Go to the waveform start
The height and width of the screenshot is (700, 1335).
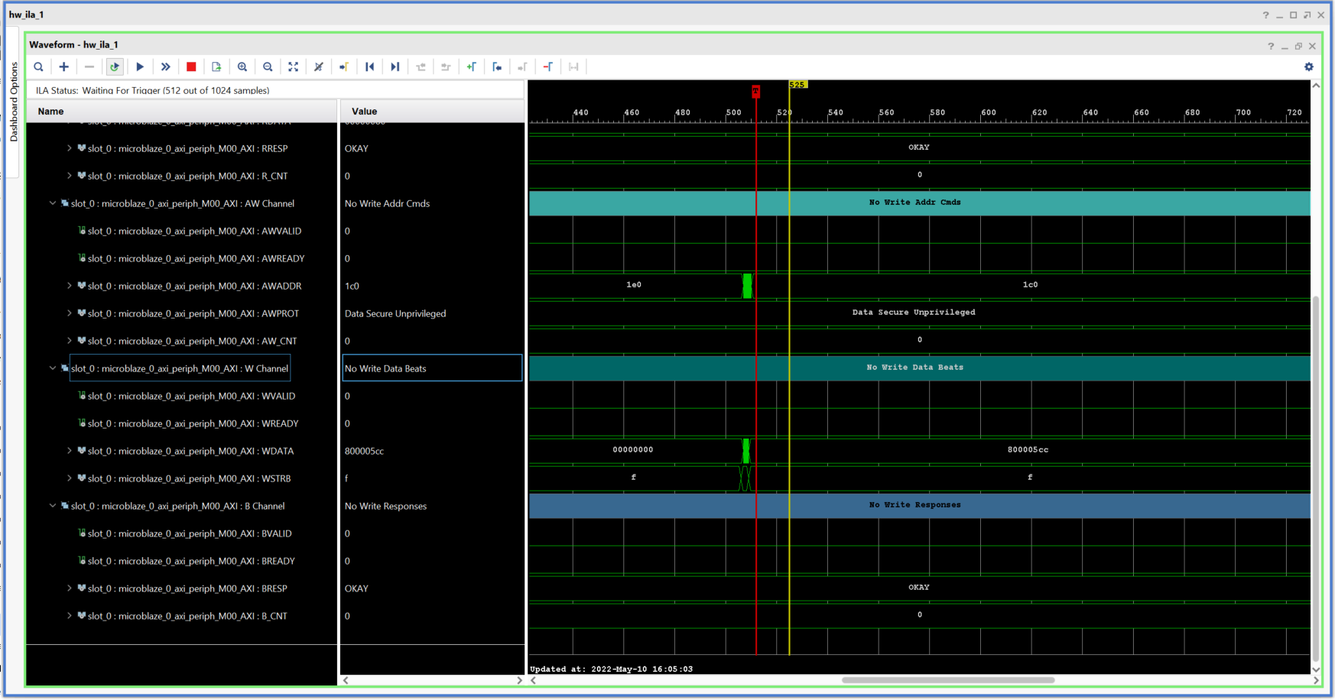click(370, 67)
